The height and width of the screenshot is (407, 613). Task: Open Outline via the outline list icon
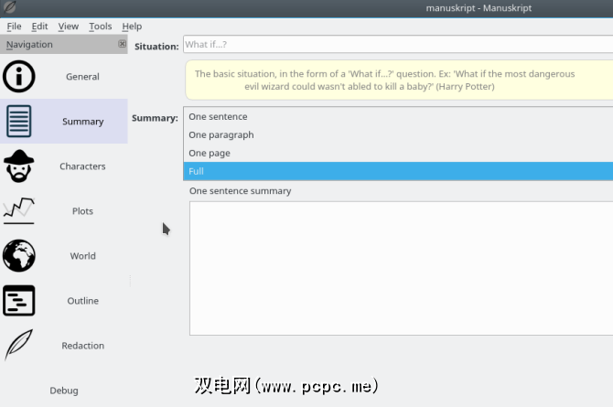19,301
